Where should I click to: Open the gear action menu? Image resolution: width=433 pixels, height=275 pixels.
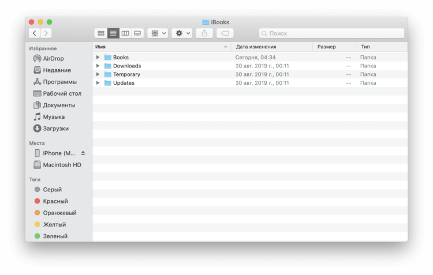182,33
